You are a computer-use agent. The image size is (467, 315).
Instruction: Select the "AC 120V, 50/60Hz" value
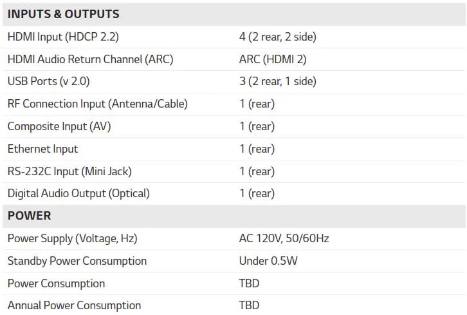tap(284, 238)
